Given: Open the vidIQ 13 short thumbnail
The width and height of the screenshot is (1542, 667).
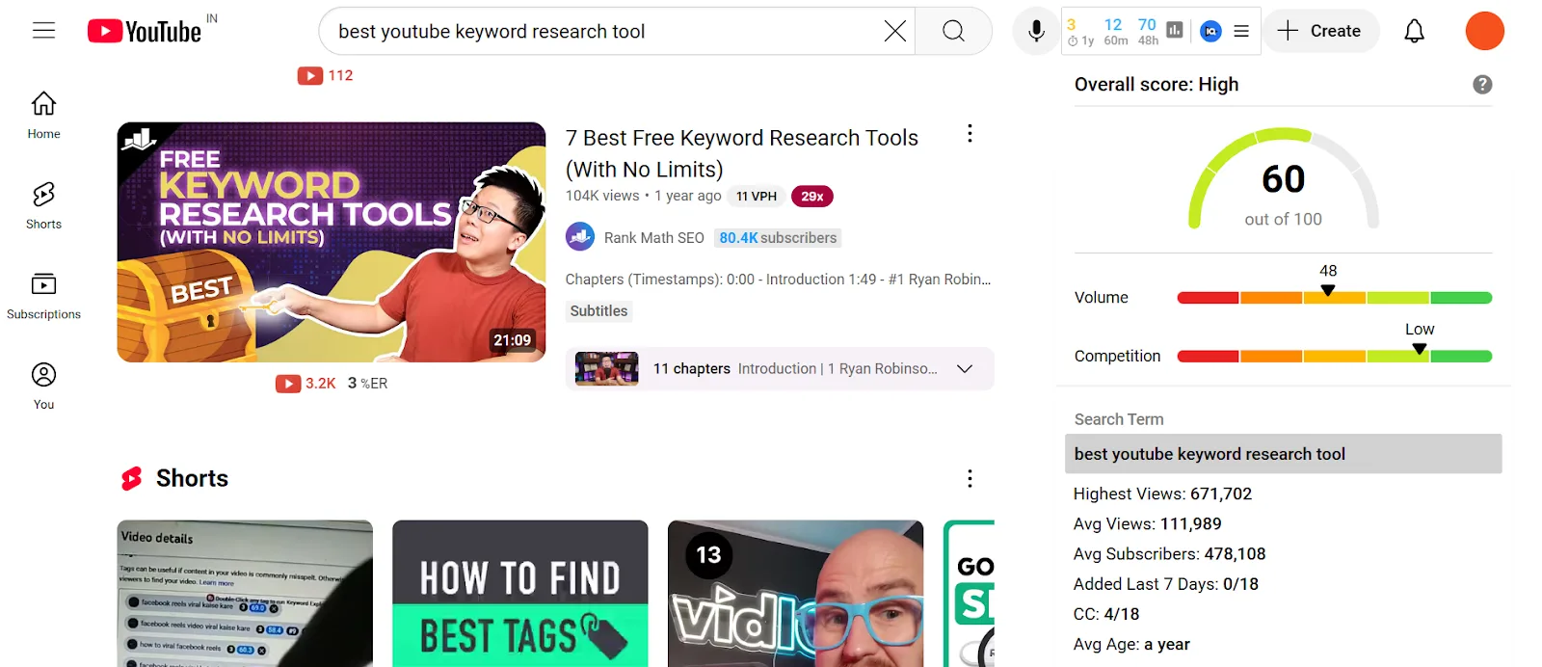Looking at the screenshot, I should click(x=795, y=594).
